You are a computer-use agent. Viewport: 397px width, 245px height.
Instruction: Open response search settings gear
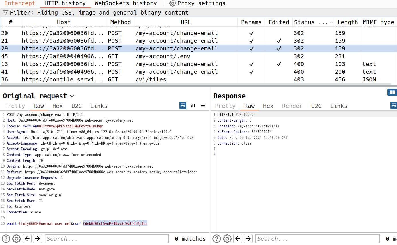pos(227,238)
